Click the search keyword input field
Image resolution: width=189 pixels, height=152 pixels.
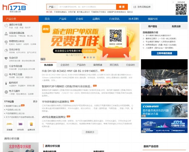87,7
